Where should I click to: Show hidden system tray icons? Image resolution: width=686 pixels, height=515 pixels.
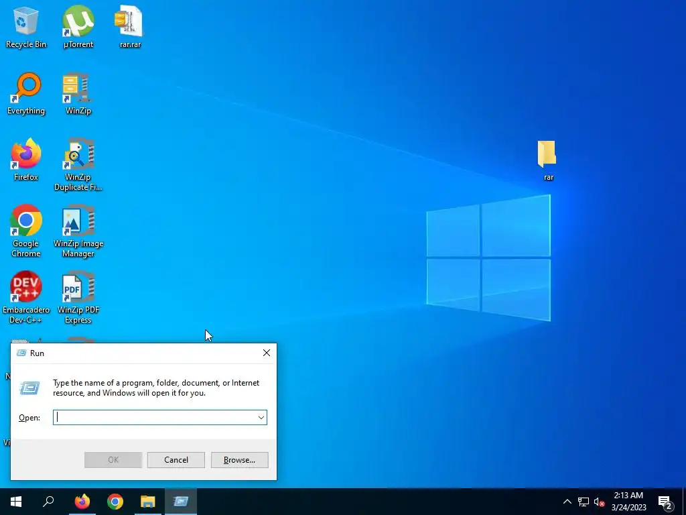point(567,502)
